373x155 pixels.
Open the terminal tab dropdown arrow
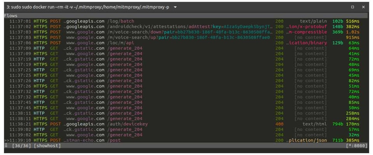(175, 7)
